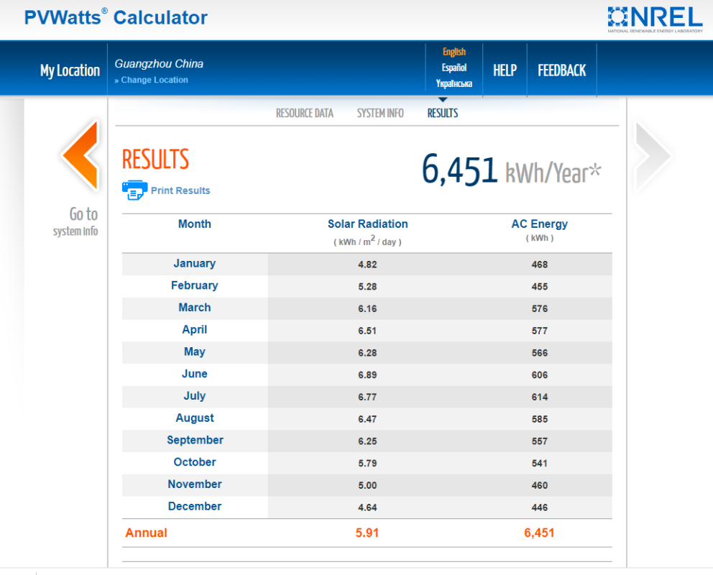Open the NREL logo website link
This screenshot has height=575, width=713.
click(654, 18)
